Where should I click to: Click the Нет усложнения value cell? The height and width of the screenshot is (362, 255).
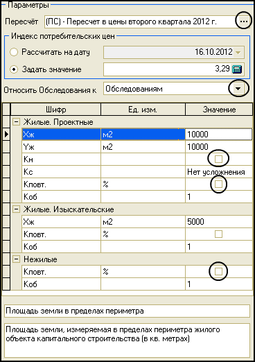219,172
